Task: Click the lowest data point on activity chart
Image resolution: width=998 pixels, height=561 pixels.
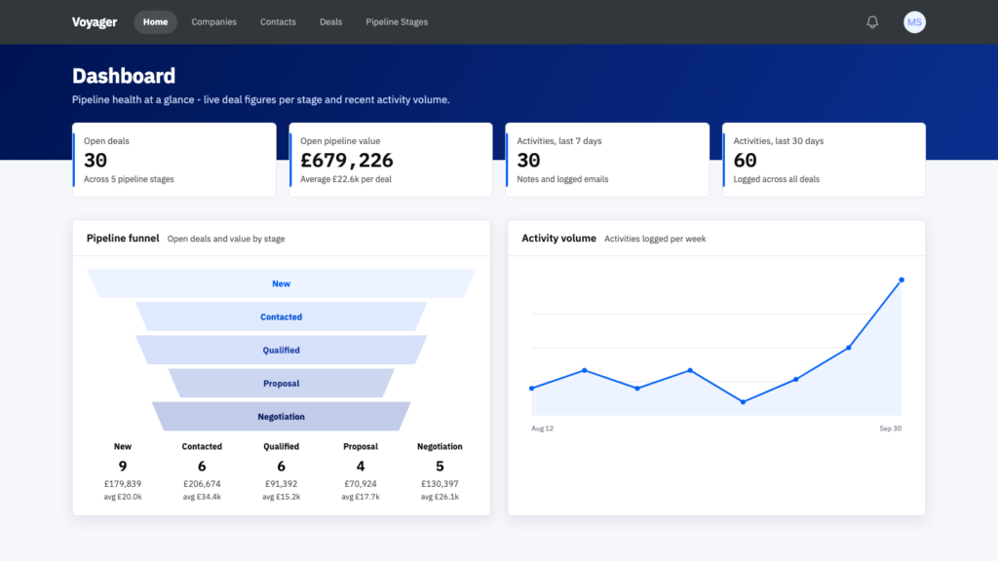Action: click(743, 402)
